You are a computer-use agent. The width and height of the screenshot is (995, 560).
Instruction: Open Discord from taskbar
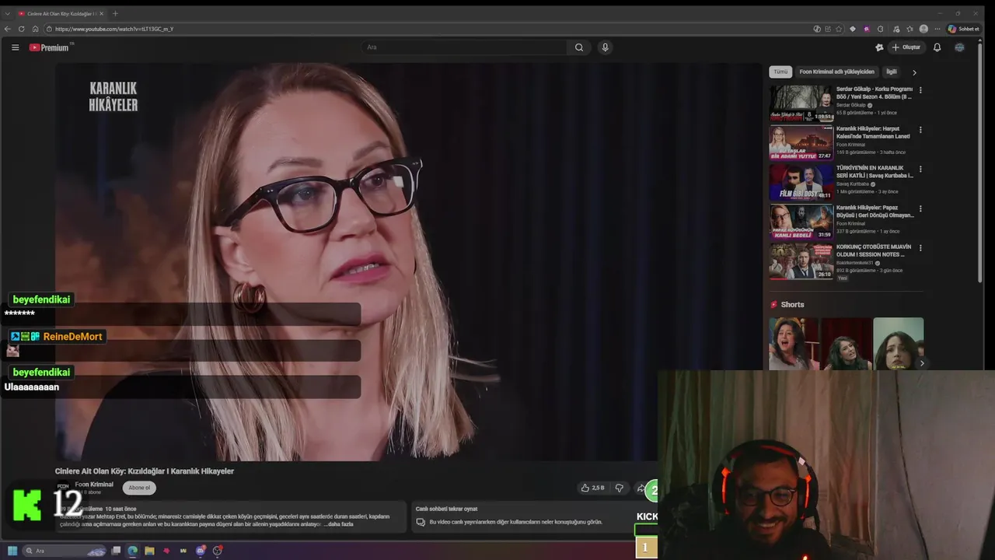point(201,551)
